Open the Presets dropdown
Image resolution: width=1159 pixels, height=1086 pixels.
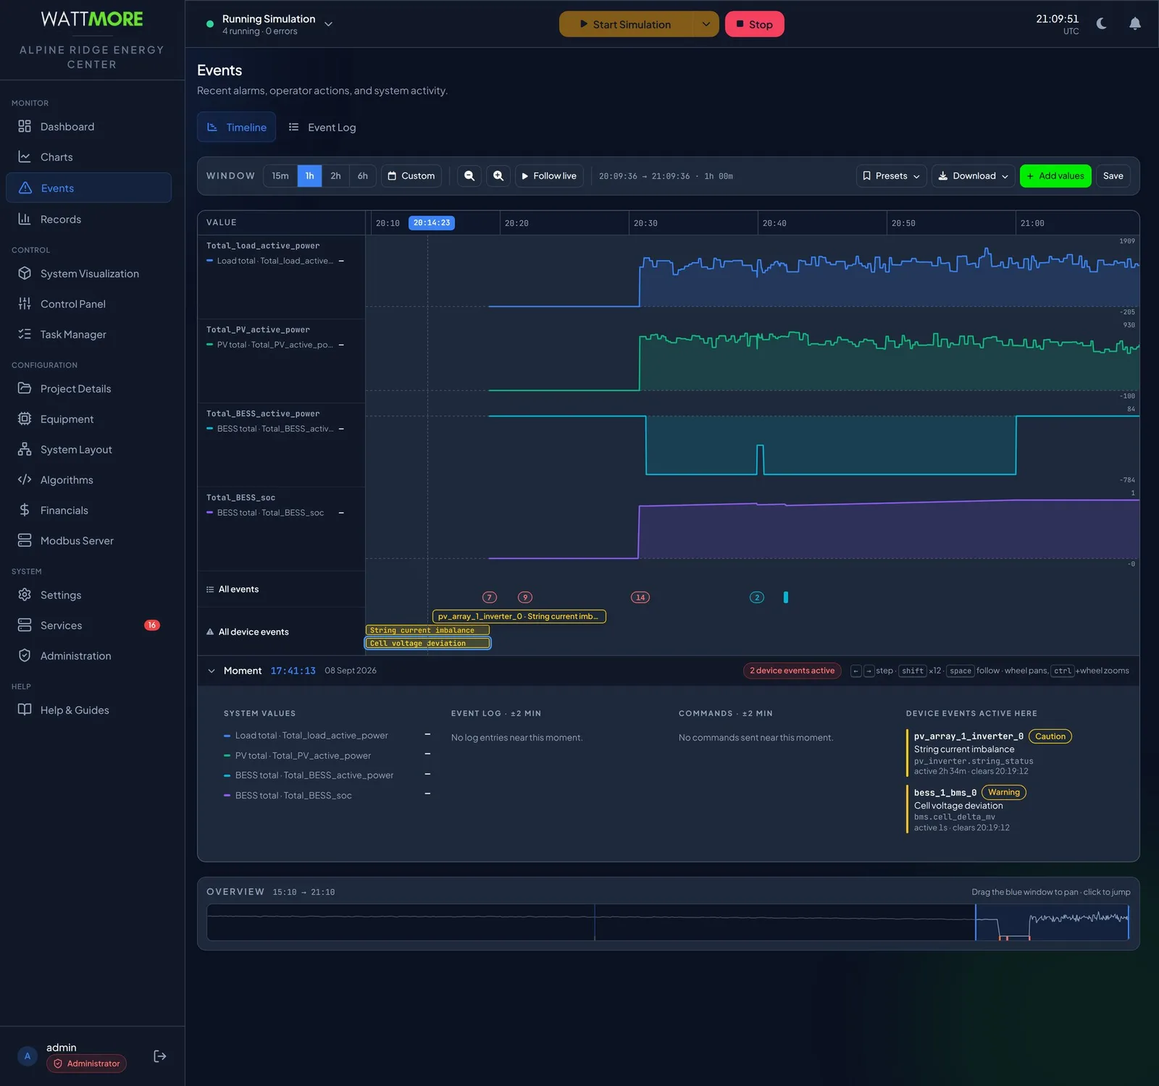pyautogui.click(x=891, y=176)
